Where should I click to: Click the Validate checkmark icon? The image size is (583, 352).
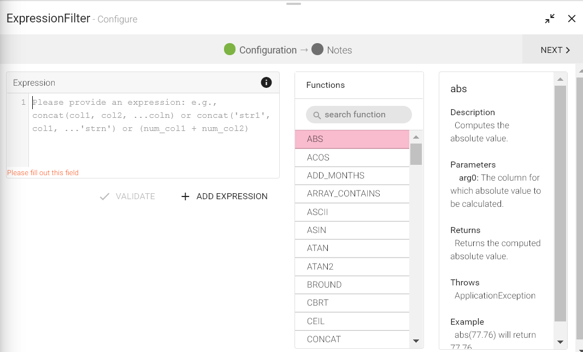104,196
